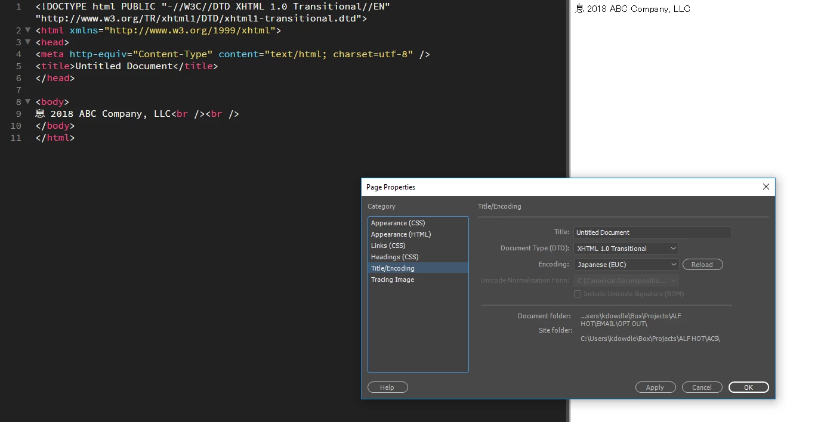Collapse the html tag code fold arrow on line 2

(x=27, y=30)
